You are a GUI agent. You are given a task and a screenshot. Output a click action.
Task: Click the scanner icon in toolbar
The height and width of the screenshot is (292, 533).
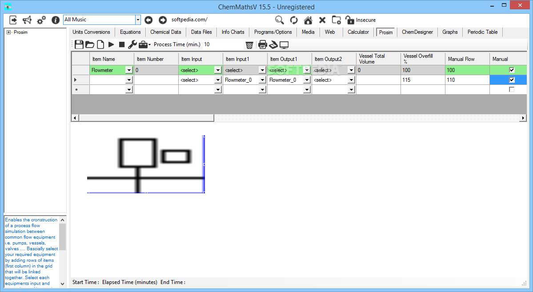coord(273,44)
